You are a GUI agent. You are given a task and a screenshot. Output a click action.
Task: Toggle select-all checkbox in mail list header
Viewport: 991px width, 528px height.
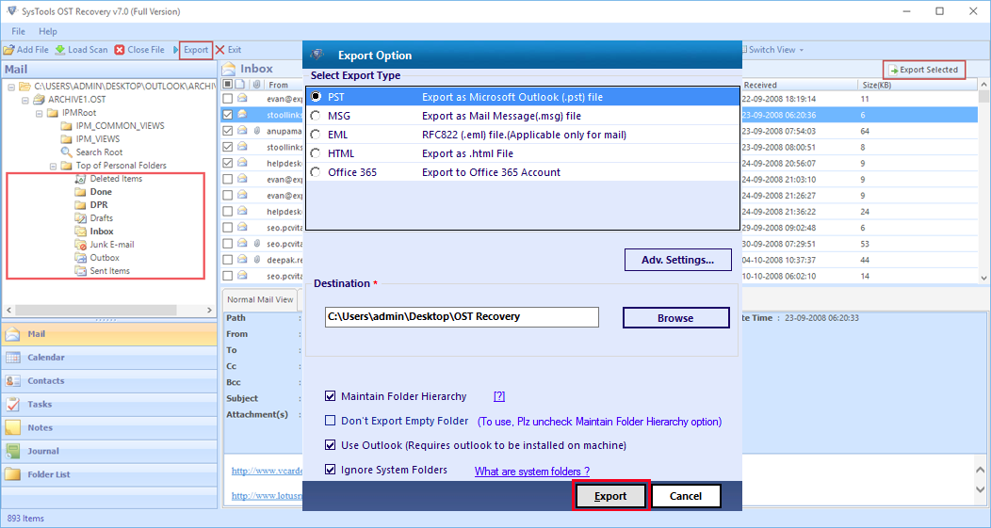click(x=228, y=84)
